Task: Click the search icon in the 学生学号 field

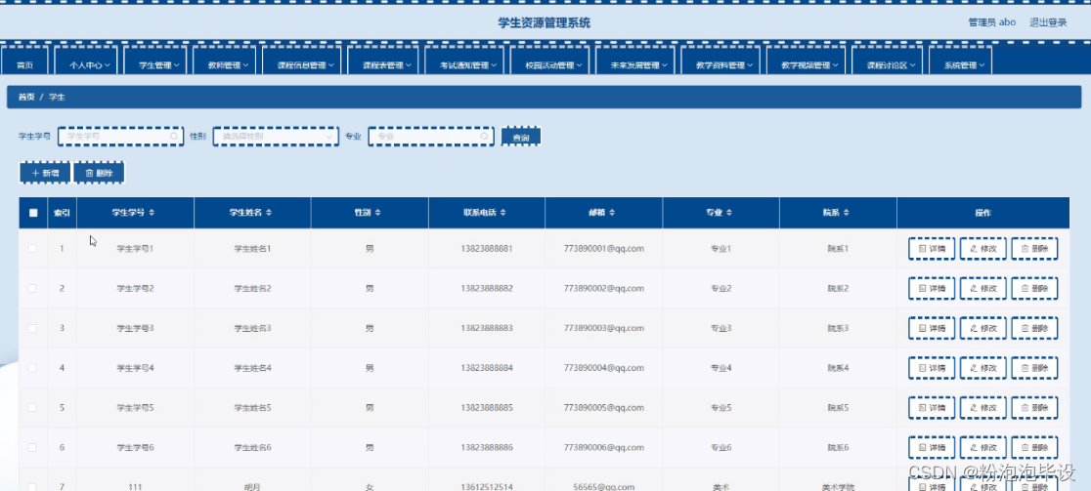Action: point(173,137)
